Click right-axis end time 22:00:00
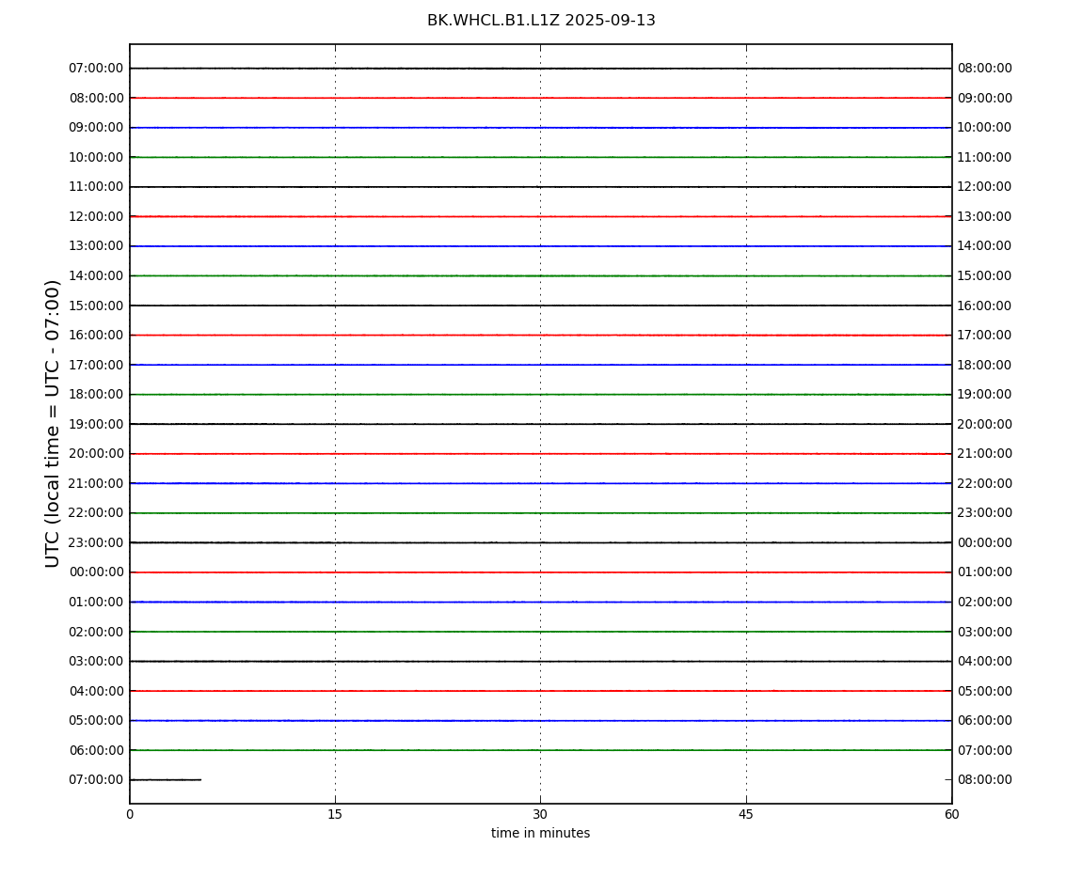The width and height of the screenshot is (1082, 893). point(985,483)
